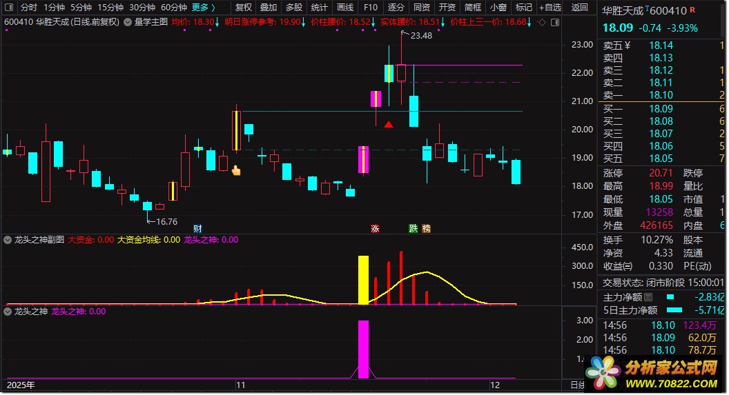Open the 龙头之神副图 indicator dropdown
The image size is (729, 395).
(x=8, y=240)
